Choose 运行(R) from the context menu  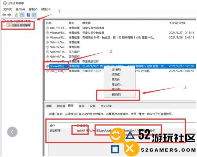(x=116, y=70)
